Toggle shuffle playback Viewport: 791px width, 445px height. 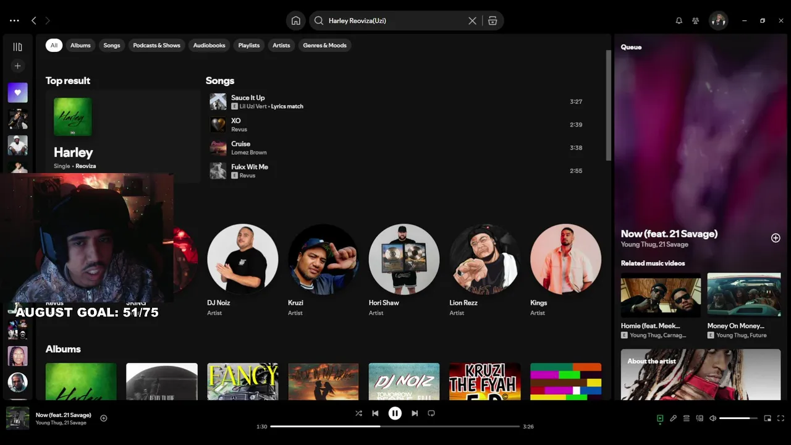click(x=358, y=413)
